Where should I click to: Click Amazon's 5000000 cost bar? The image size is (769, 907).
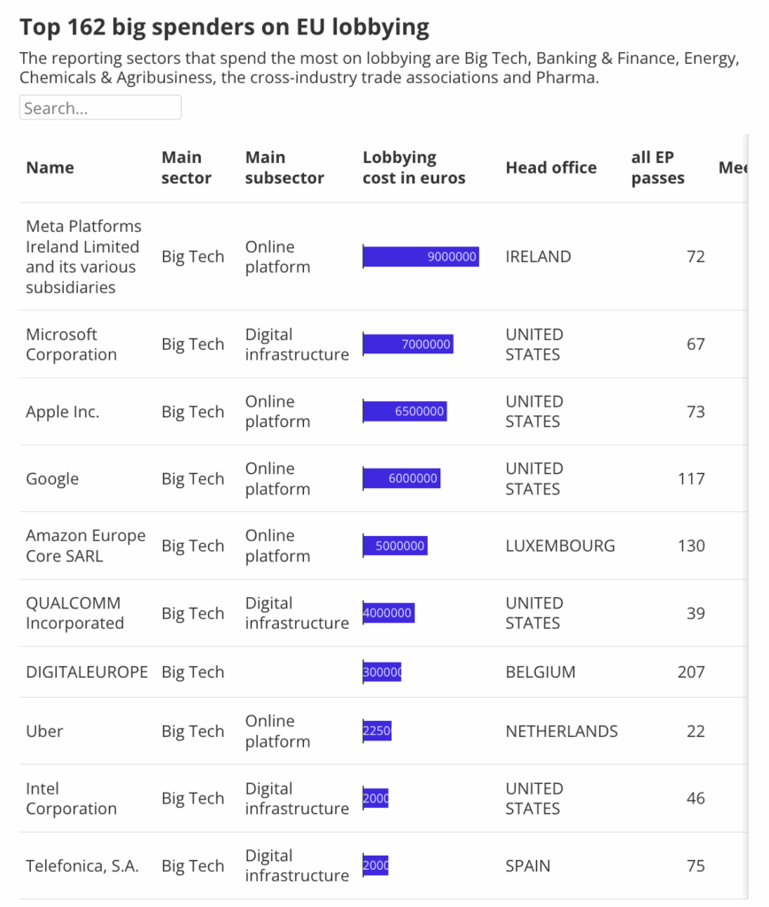(395, 546)
